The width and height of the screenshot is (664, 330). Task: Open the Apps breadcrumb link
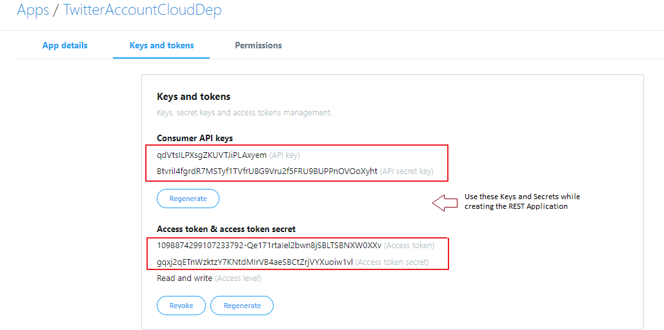point(33,10)
